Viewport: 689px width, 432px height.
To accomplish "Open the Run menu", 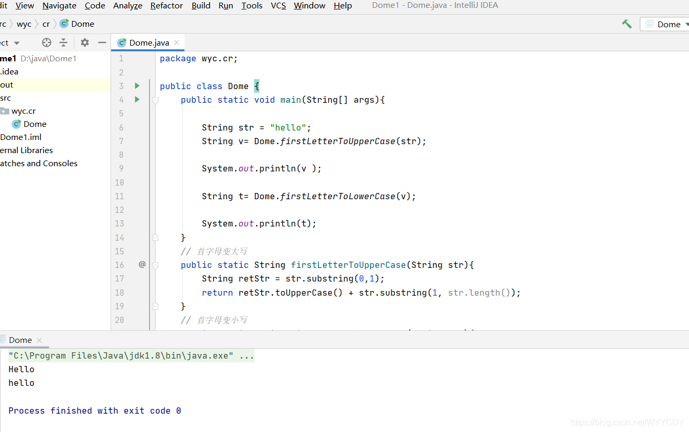I will pos(226,6).
